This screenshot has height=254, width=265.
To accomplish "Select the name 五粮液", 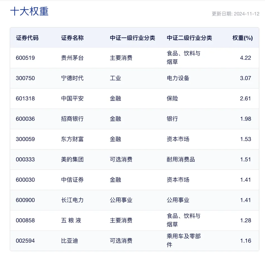I will [71, 220].
